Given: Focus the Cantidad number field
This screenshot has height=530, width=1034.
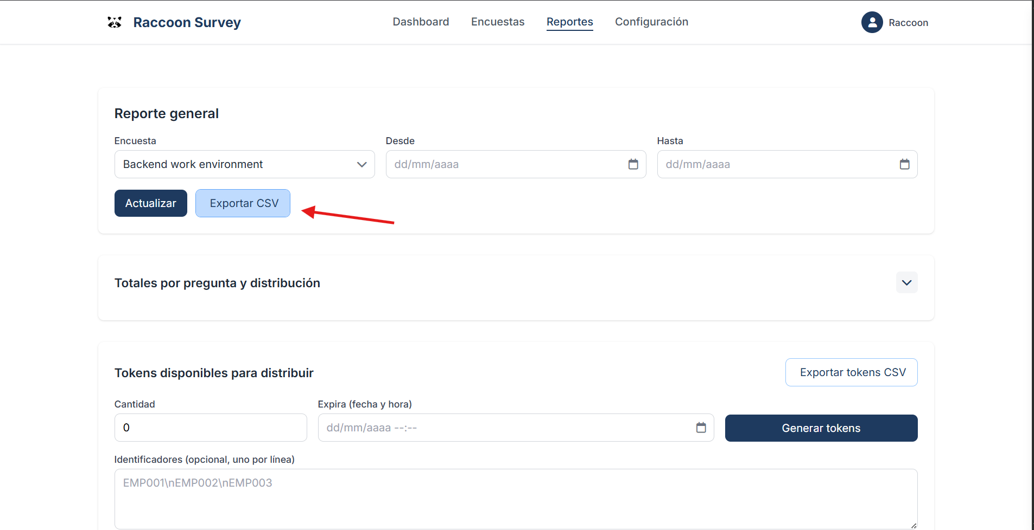Looking at the screenshot, I should [211, 428].
